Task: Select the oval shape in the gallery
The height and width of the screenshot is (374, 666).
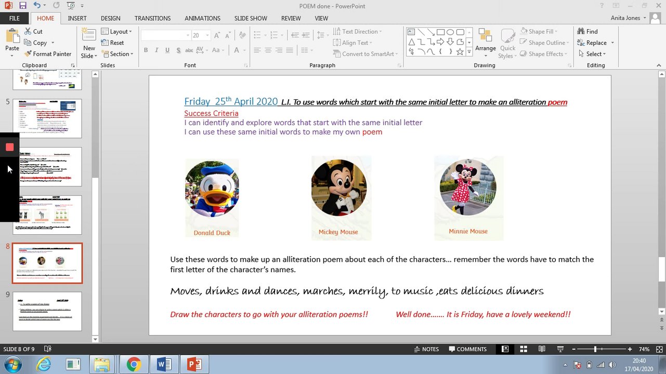Action: 450,32
